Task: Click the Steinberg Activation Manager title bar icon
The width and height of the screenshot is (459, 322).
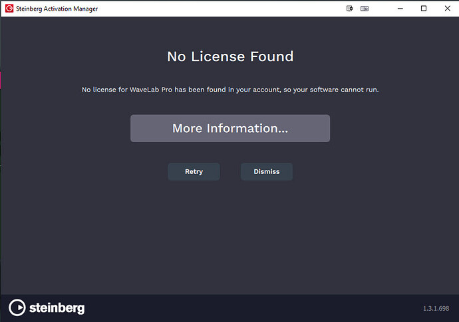Action: 9,9
